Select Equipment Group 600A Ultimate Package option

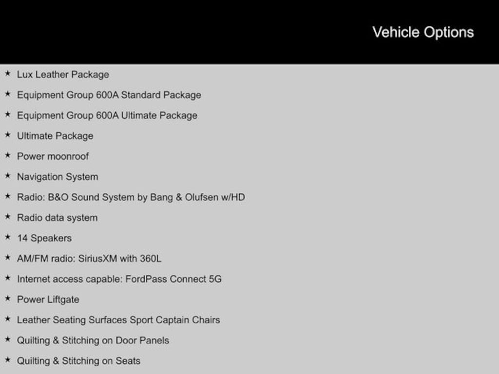[107, 115]
